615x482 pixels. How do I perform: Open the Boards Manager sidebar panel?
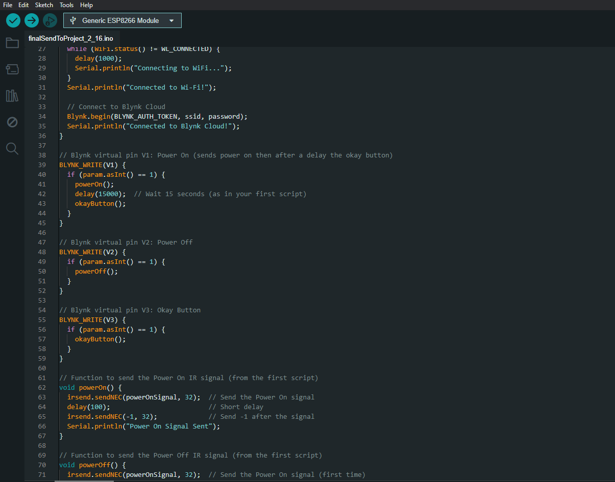click(12, 69)
